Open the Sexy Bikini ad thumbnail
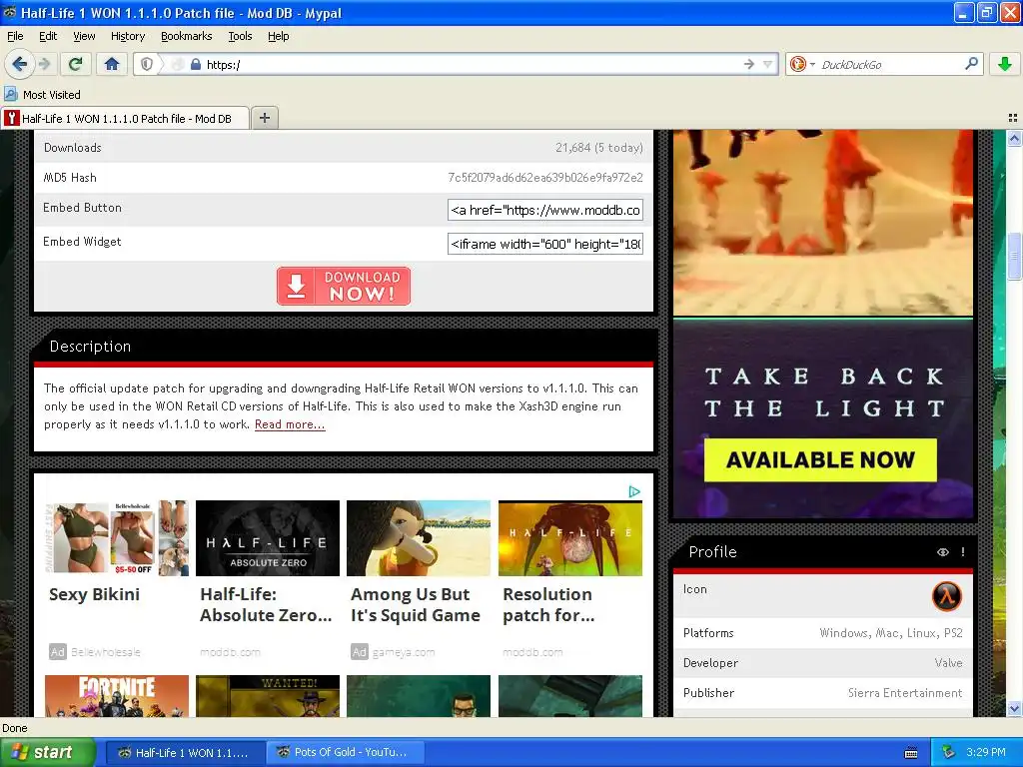1023x767 pixels. click(116, 538)
